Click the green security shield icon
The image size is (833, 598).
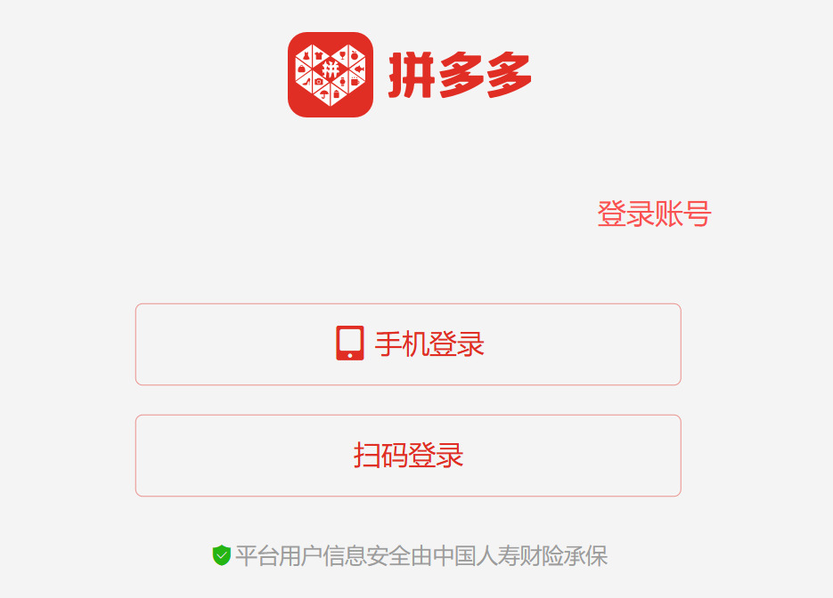point(222,555)
